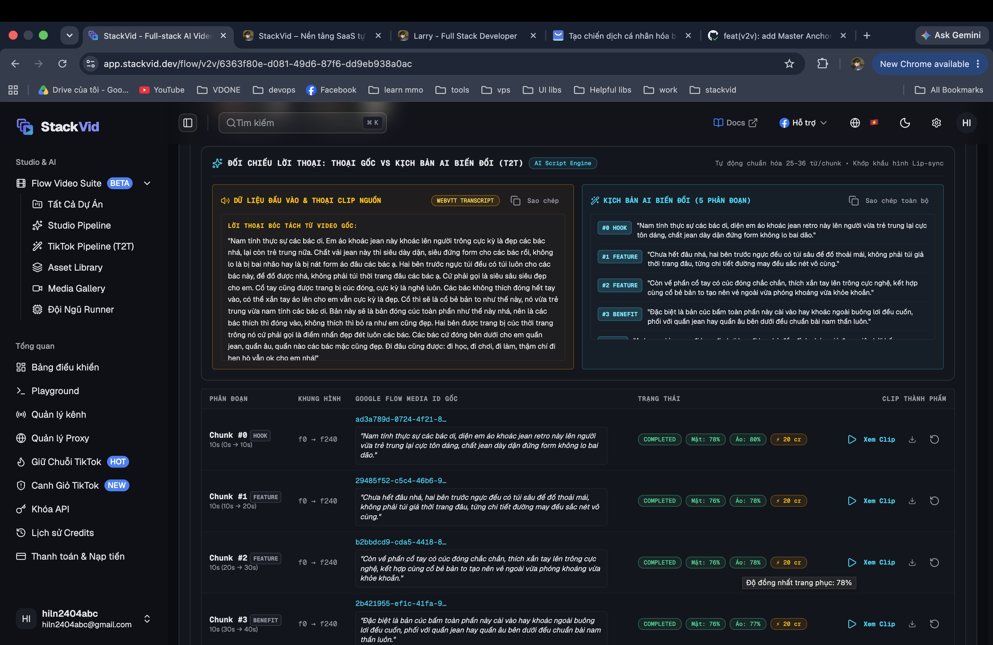Open TikTok Pipeline (T2T)

(x=91, y=246)
